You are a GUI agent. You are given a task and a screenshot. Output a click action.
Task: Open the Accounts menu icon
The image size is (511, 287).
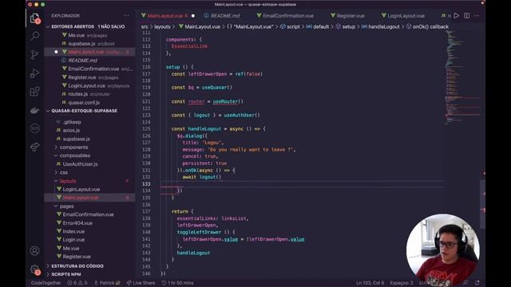pos(35,251)
